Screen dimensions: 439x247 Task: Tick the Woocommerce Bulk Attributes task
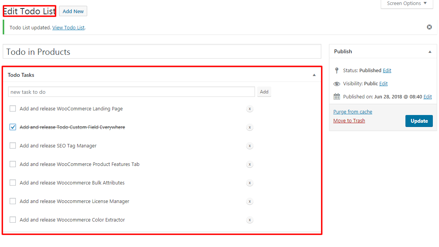coord(13,183)
